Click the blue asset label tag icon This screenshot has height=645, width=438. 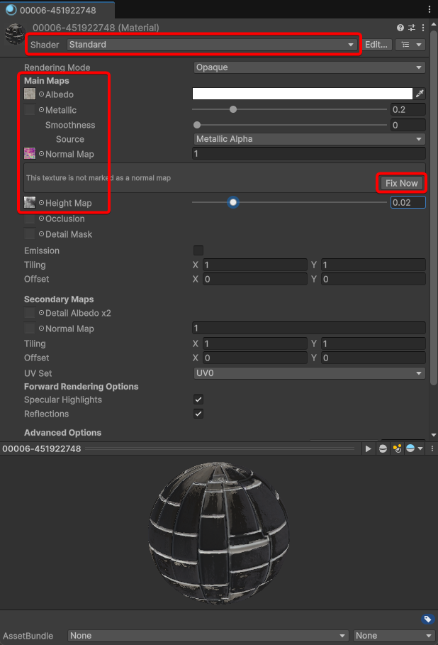[427, 619]
